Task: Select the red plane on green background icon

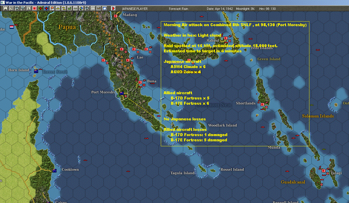Action: 40,8
